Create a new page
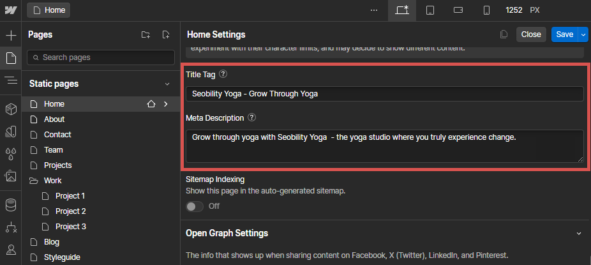 (x=166, y=35)
